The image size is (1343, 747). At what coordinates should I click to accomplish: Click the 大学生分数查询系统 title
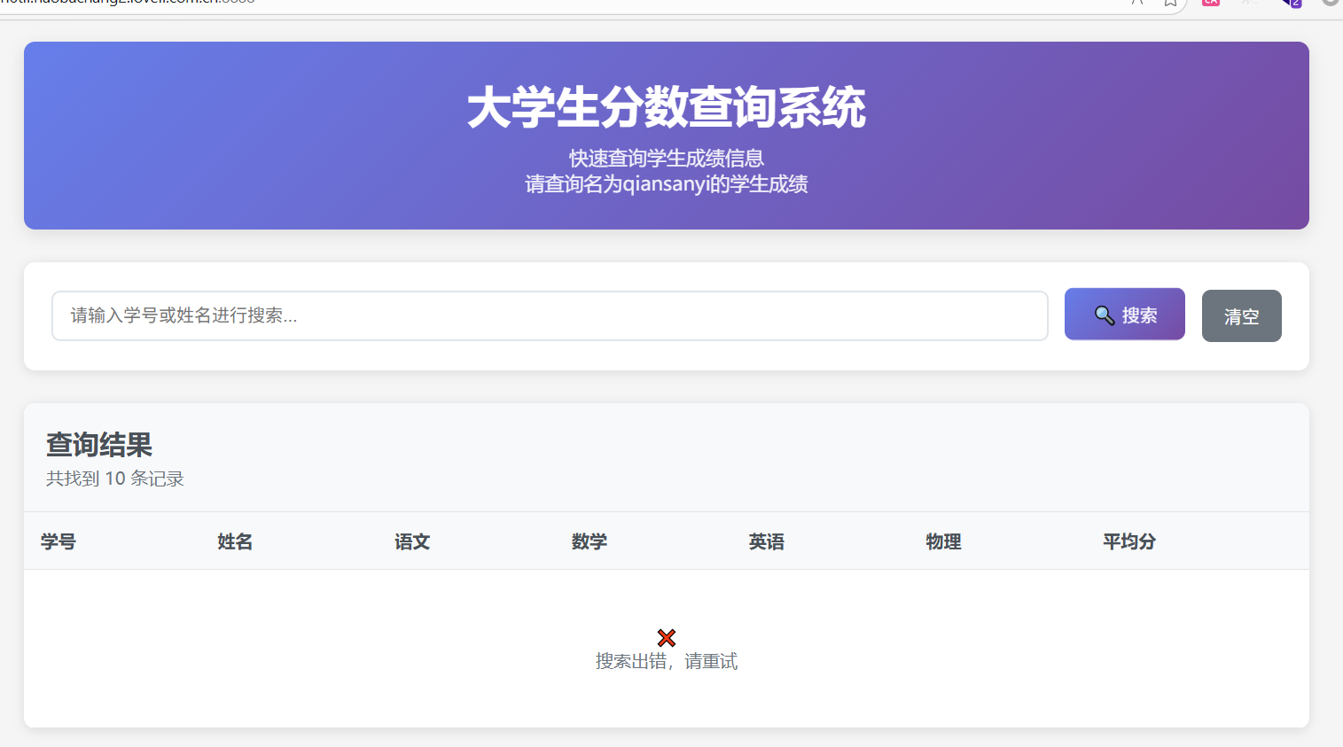667,107
